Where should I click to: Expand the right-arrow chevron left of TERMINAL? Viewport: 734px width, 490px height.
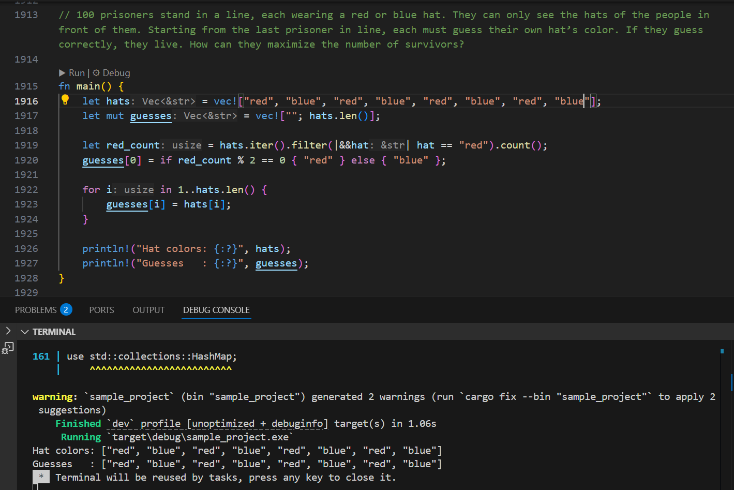pyautogui.click(x=8, y=331)
